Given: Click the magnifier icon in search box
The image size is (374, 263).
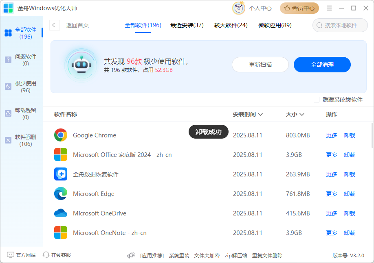Looking at the screenshot, I should coord(319,25).
